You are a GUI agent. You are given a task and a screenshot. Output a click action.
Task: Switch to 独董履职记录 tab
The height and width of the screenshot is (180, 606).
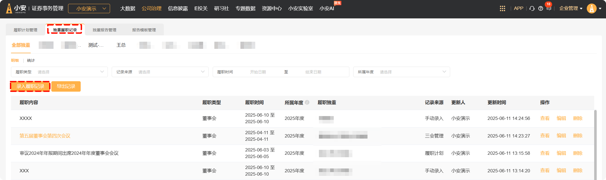coord(65,30)
